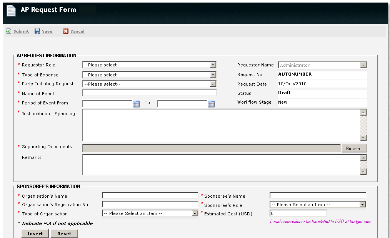Click the Submit link

click(21, 31)
